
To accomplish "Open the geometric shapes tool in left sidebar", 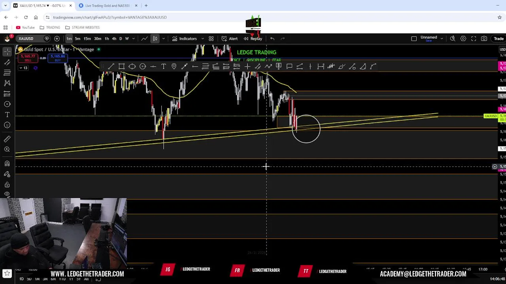I will [7, 104].
